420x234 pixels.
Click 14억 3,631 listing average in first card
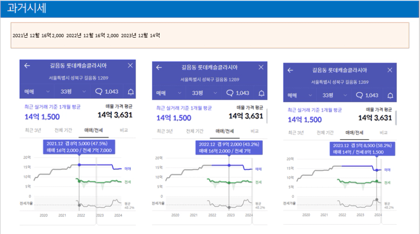tap(115, 115)
